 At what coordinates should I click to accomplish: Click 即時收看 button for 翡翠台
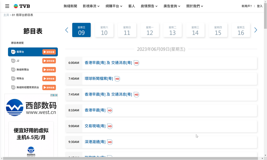pos(49,52)
